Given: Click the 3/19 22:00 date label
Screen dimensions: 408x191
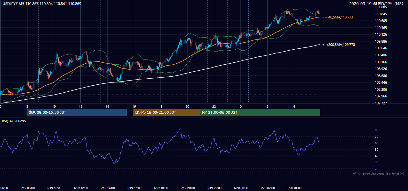Looking at the screenshot, I should [214, 188].
